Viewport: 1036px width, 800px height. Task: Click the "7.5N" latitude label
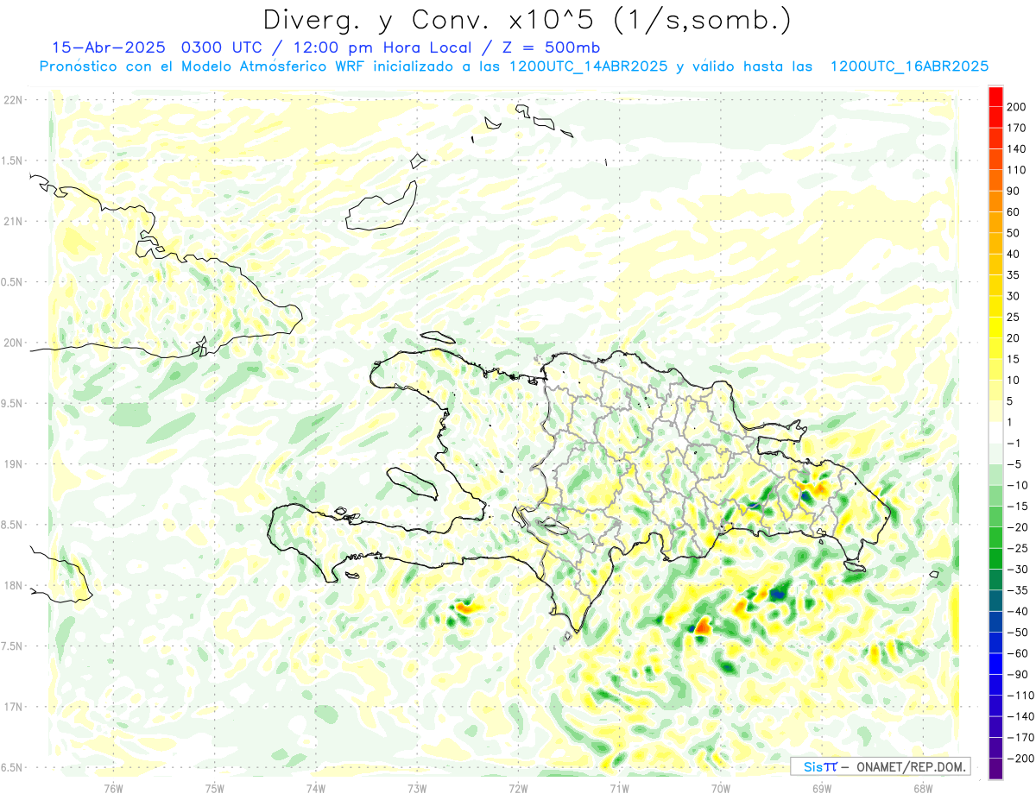coord(12,646)
